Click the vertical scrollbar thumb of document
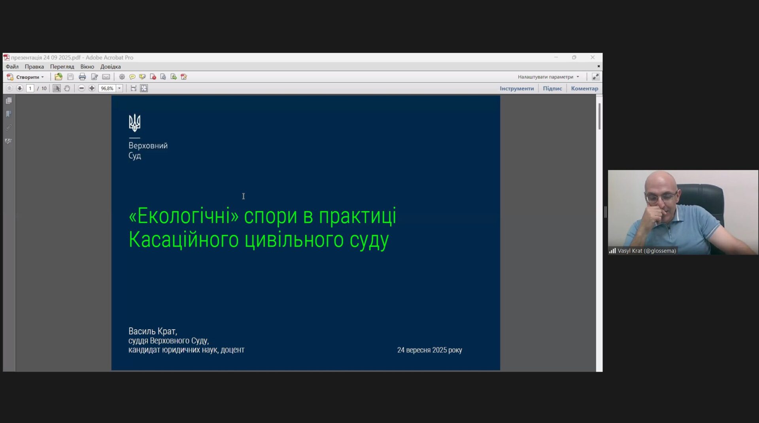 [599, 116]
